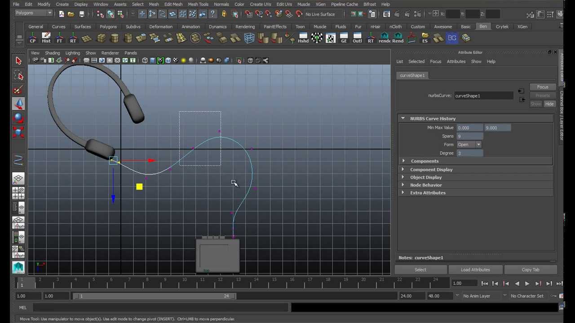Click Load Attributes button

[475, 270]
